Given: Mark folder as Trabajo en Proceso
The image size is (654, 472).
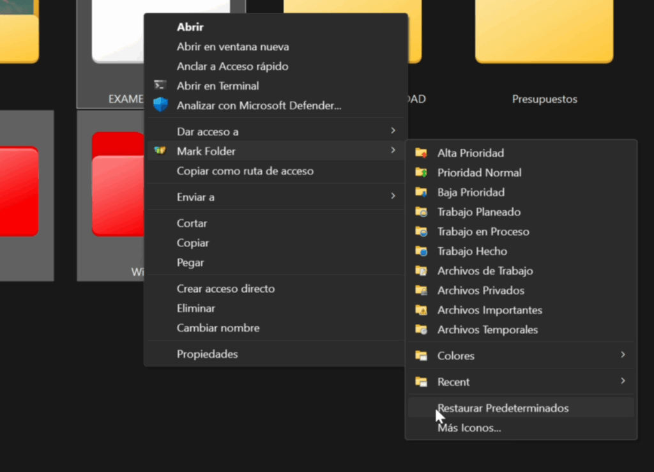Looking at the screenshot, I should [x=521, y=231].
